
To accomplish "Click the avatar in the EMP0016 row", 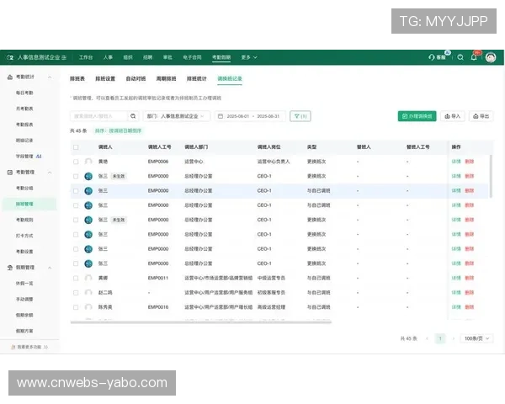I will point(88,307).
